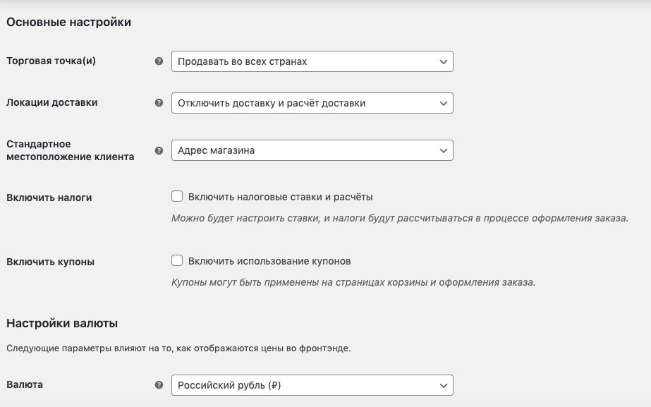Click the Включить использование купонов label text

(269, 261)
